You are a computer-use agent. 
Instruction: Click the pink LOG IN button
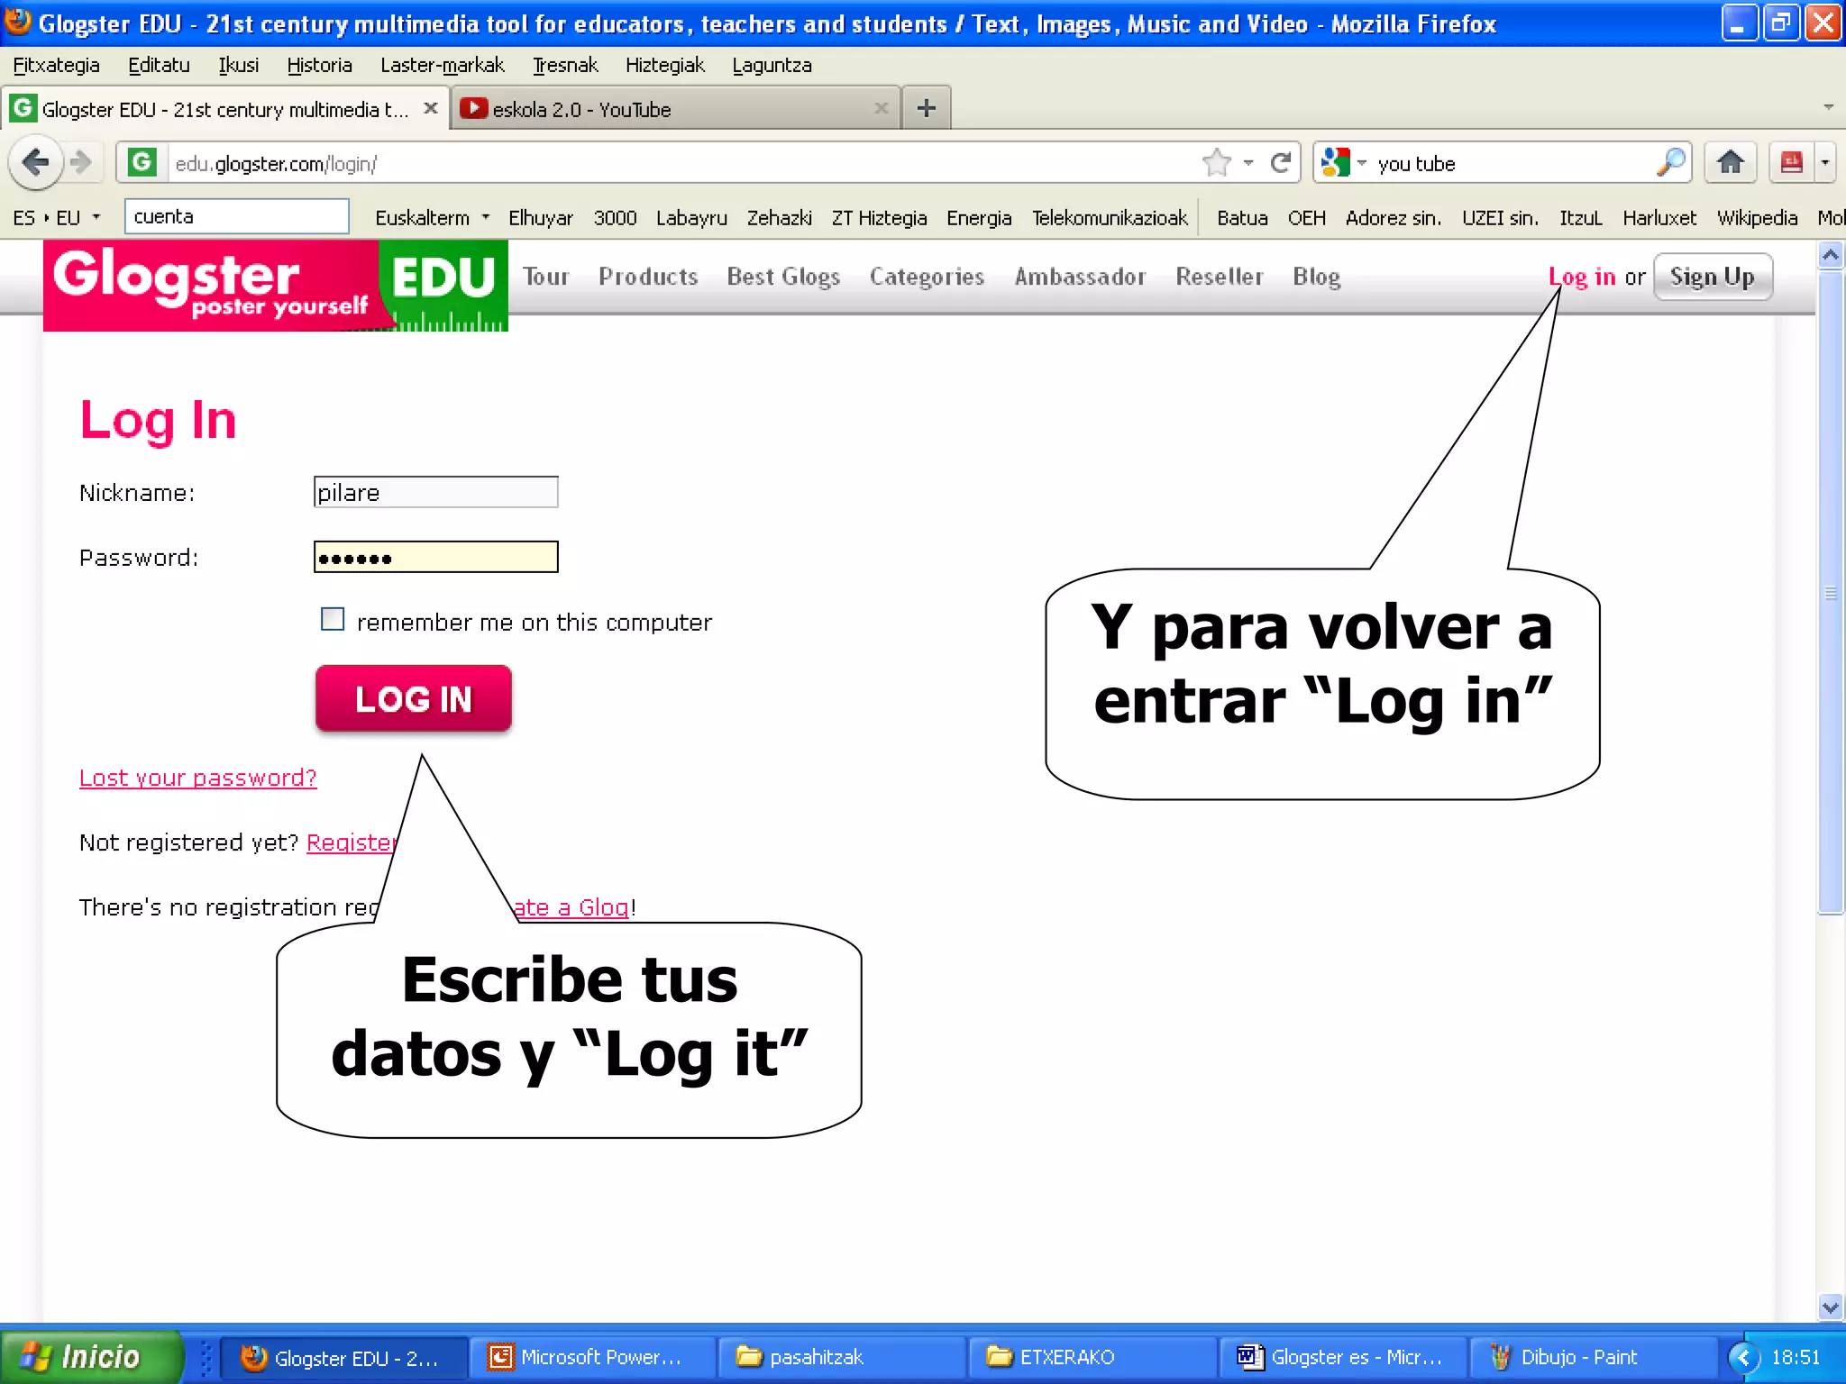[x=413, y=698]
